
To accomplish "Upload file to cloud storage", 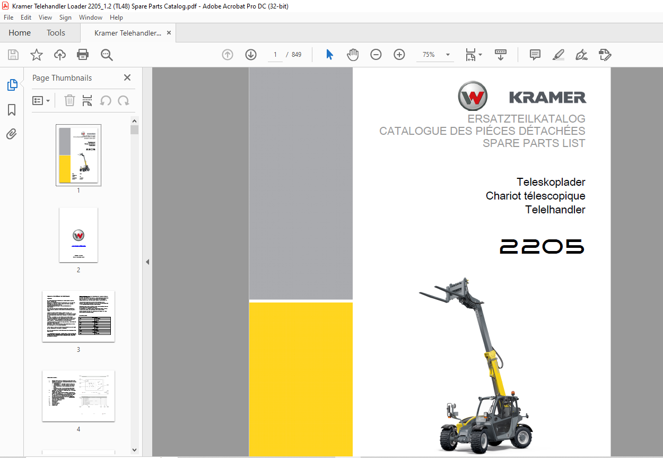I will coord(60,55).
